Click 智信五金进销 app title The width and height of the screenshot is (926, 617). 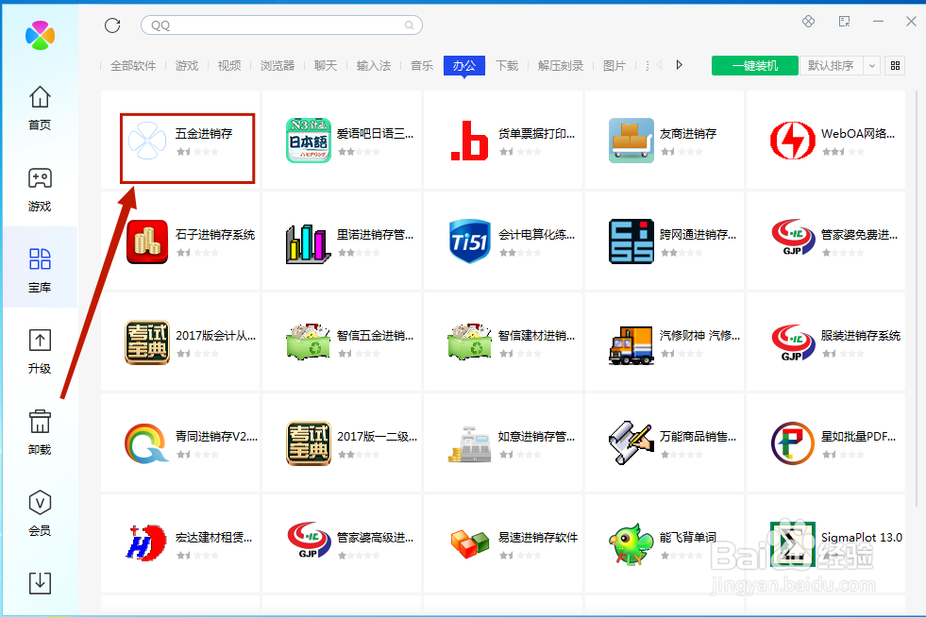pyautogui.click(x=375, y=335)
